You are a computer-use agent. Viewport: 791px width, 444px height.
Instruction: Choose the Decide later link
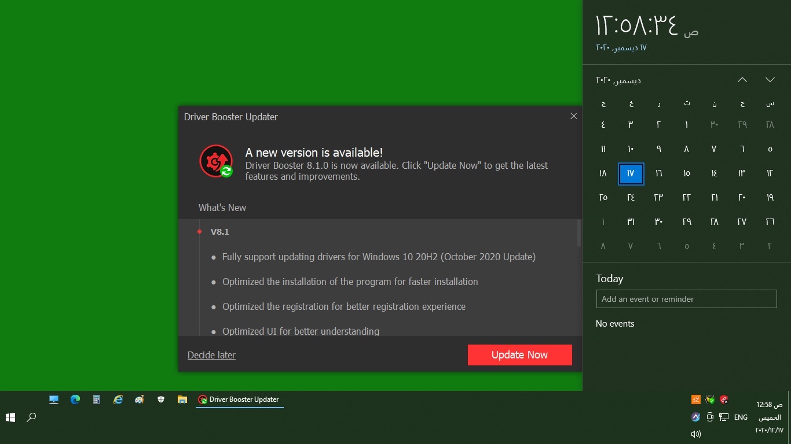[x=211, y=355]
